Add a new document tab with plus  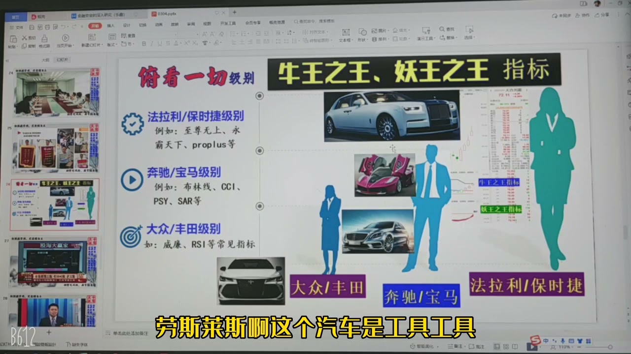point(234,12)
